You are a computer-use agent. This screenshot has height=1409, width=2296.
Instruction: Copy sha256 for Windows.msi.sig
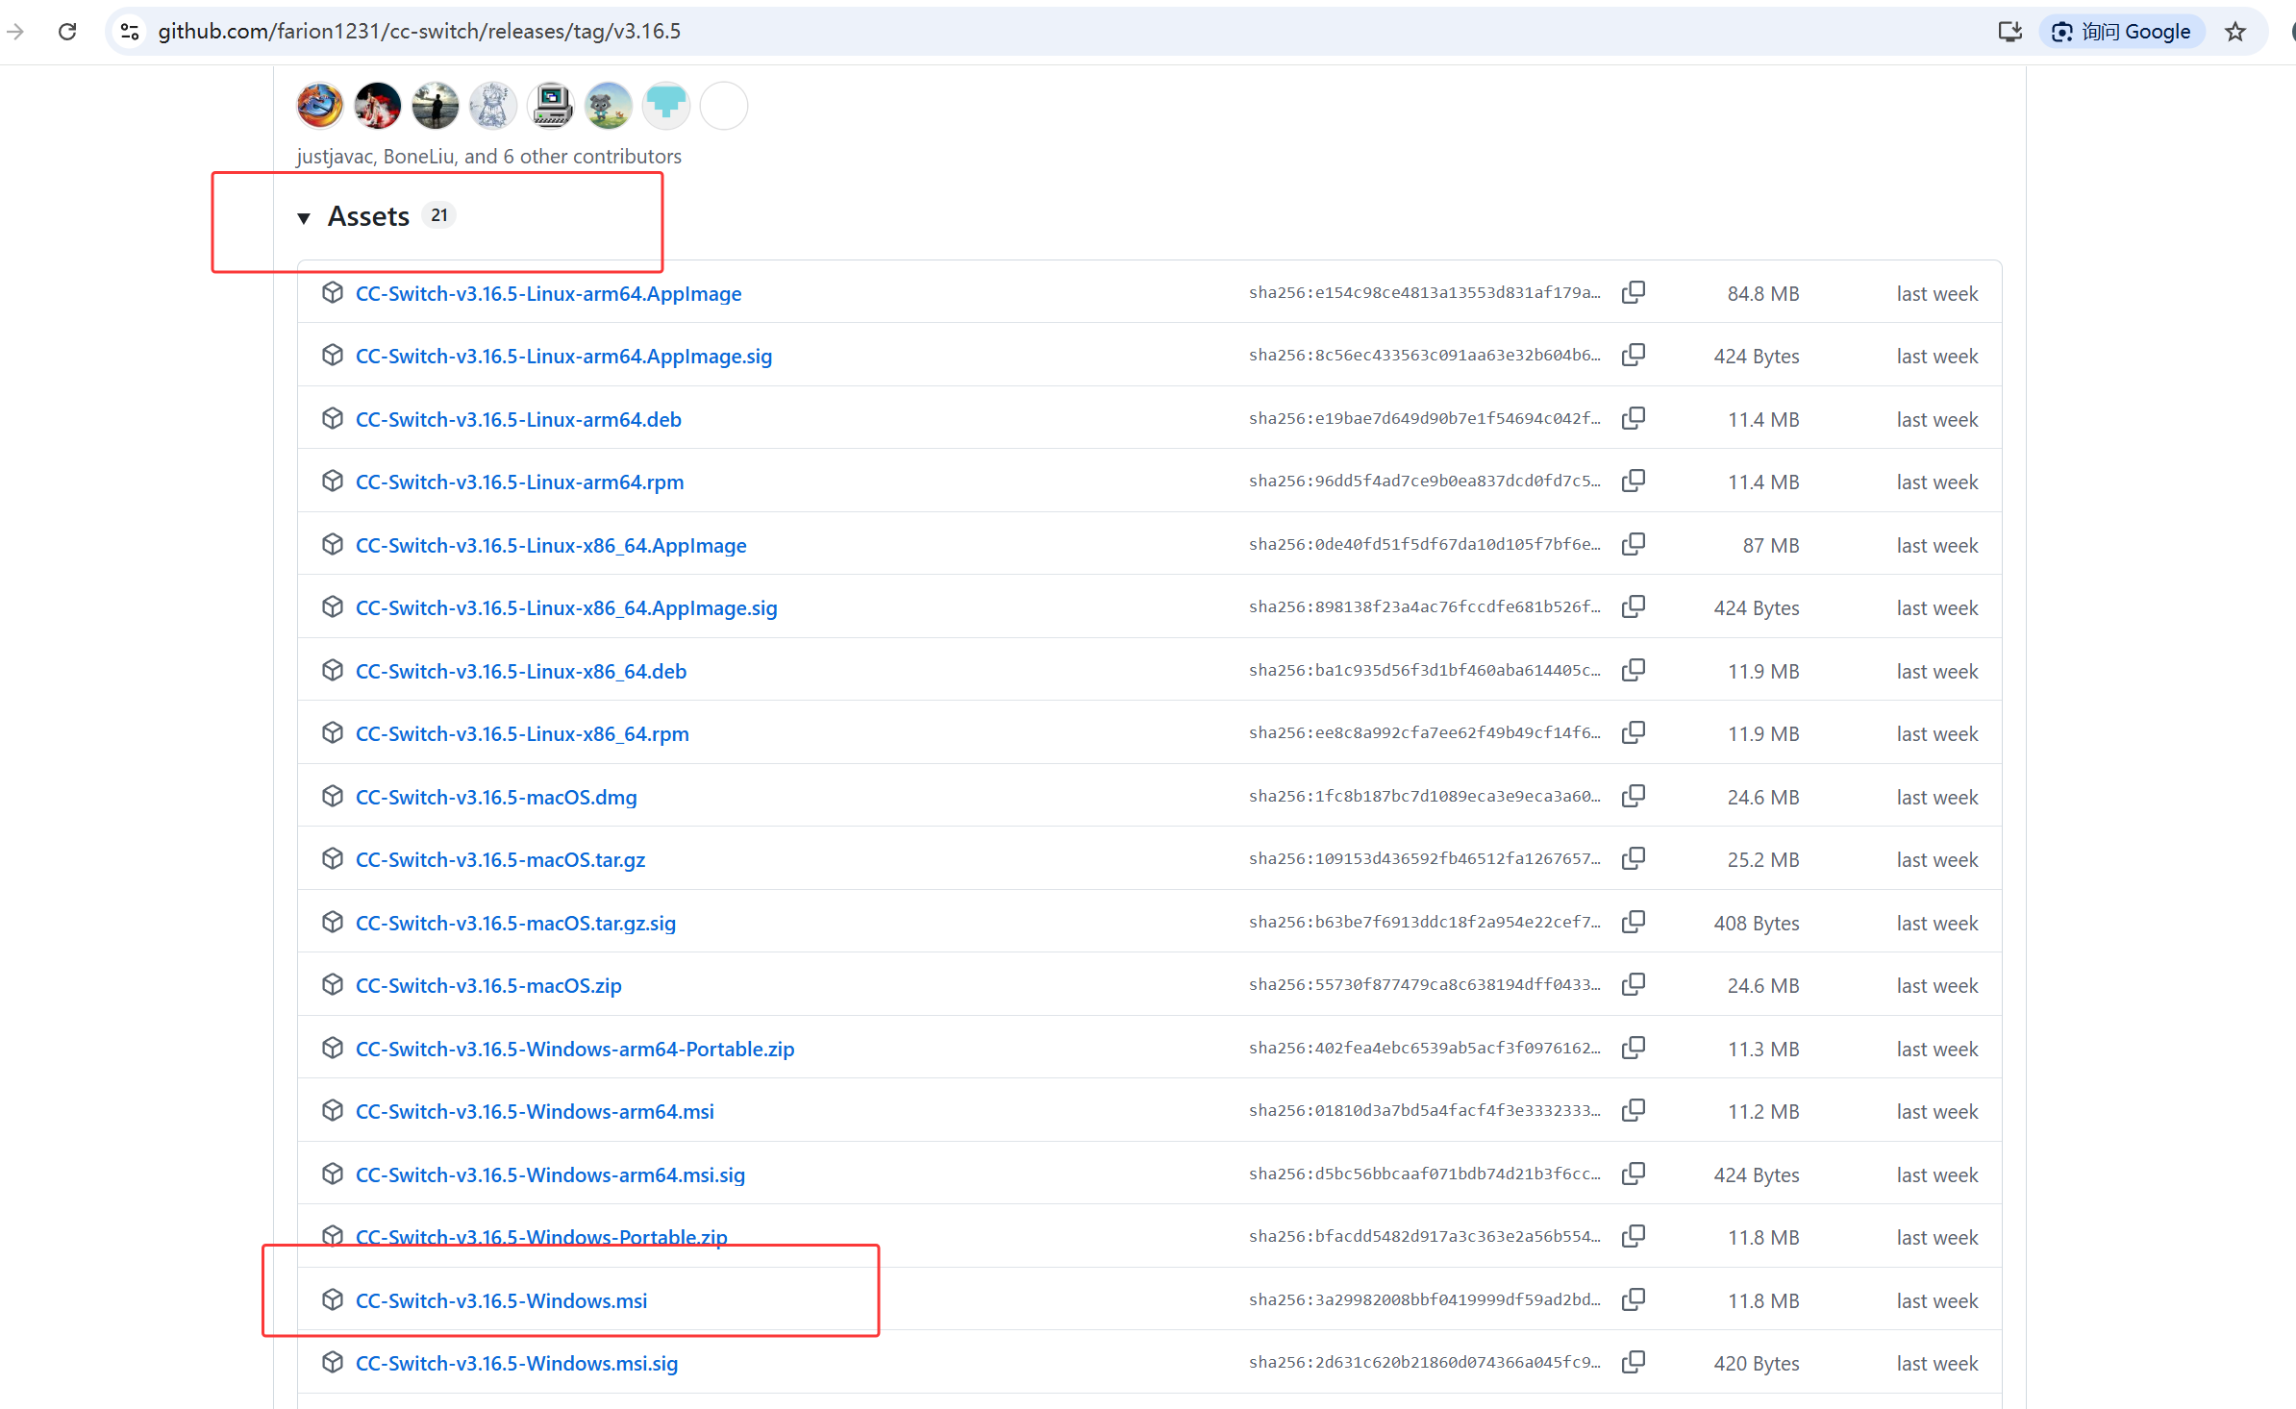[1634, 1362]
